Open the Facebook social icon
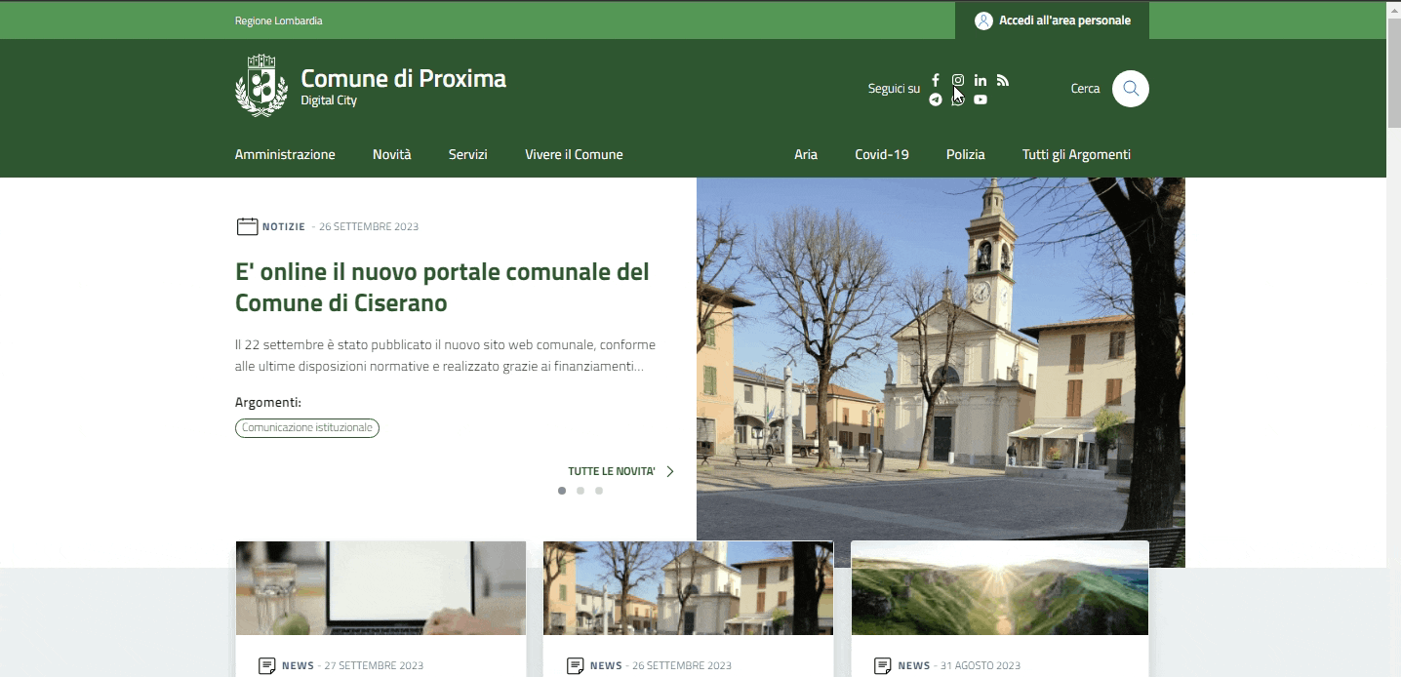Viewport: 1401px width, 677px height. coord(936,80)
